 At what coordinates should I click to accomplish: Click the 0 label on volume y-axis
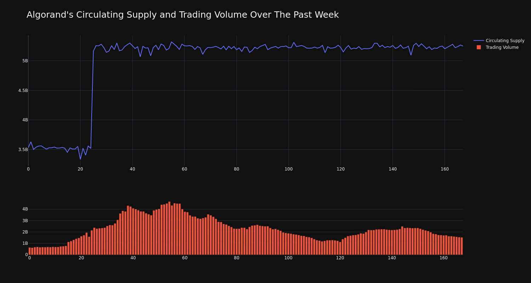[27, 255]
